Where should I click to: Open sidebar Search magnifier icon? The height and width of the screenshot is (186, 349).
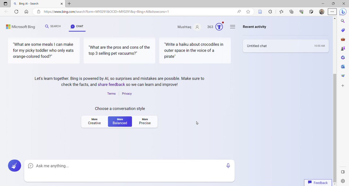[x=343, y=21]
